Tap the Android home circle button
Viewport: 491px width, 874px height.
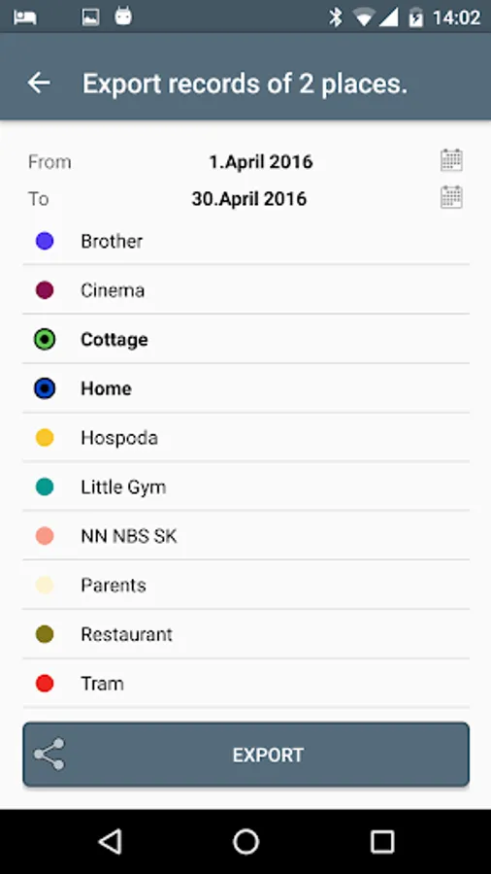tap(245, 841)
